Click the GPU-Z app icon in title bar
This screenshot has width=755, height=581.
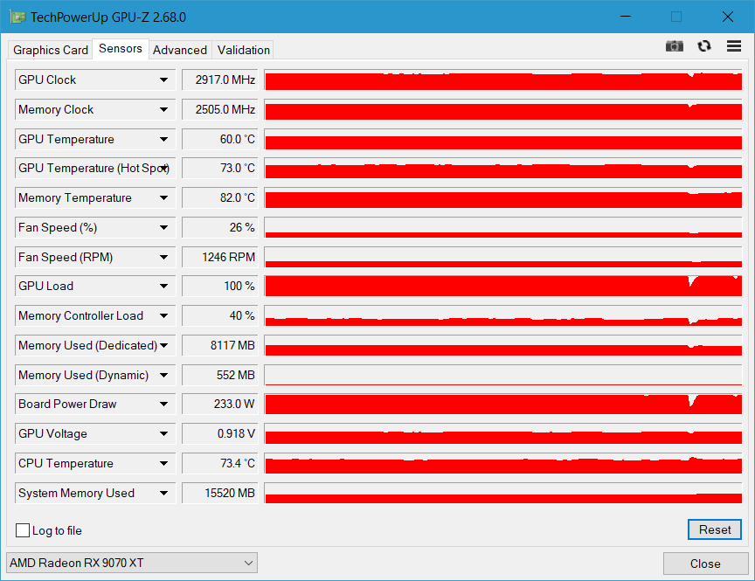coord(17,17)
